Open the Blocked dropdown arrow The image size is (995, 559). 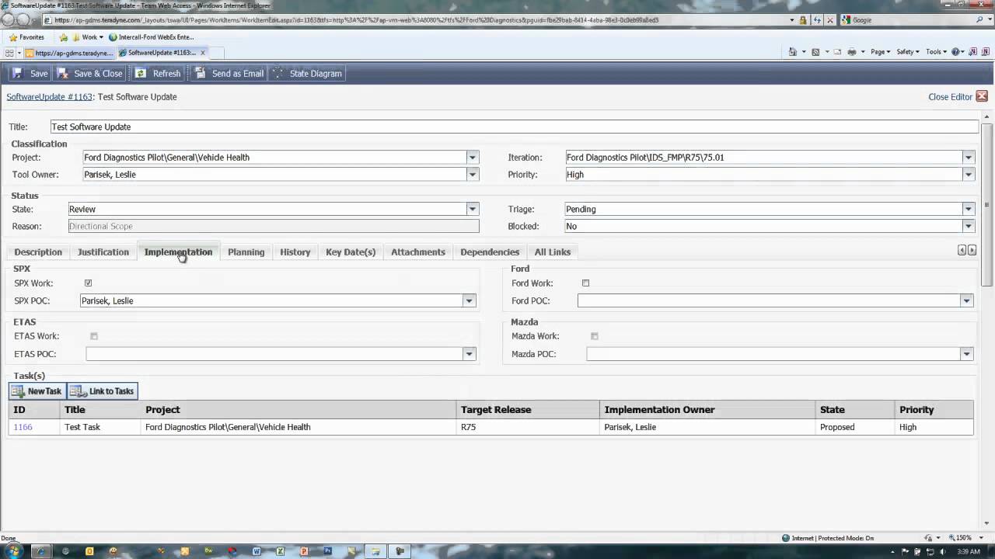pyautogui.click(x=968, y=226)
